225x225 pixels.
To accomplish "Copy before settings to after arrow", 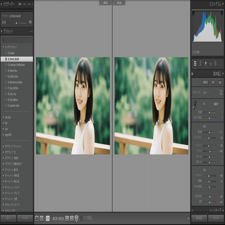I will [x=67, y=219].
